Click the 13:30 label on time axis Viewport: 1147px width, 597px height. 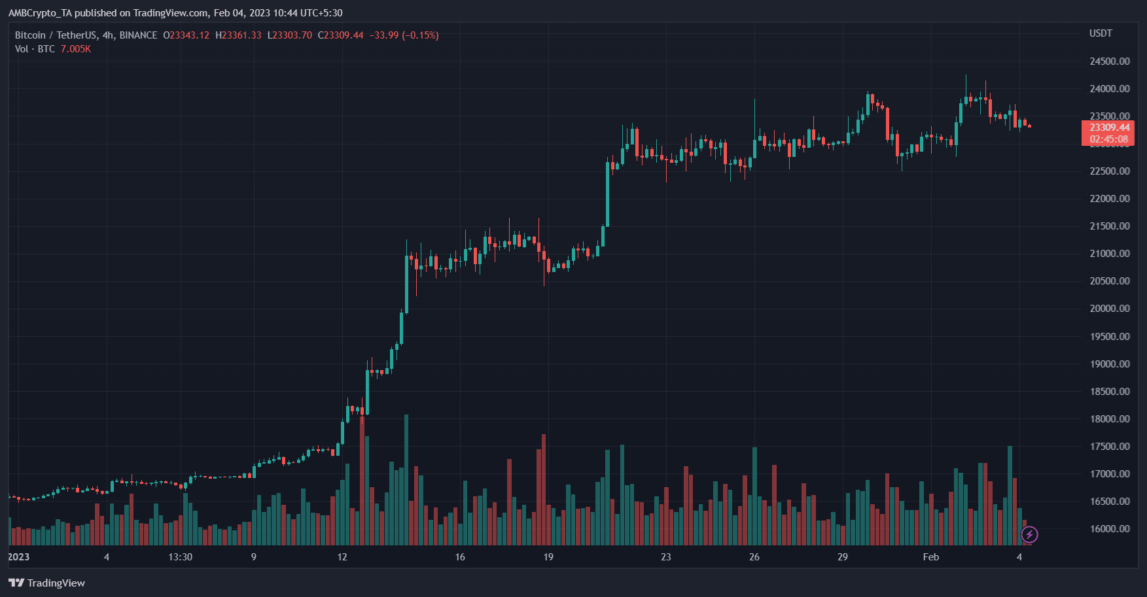click(x=180, y=557)
